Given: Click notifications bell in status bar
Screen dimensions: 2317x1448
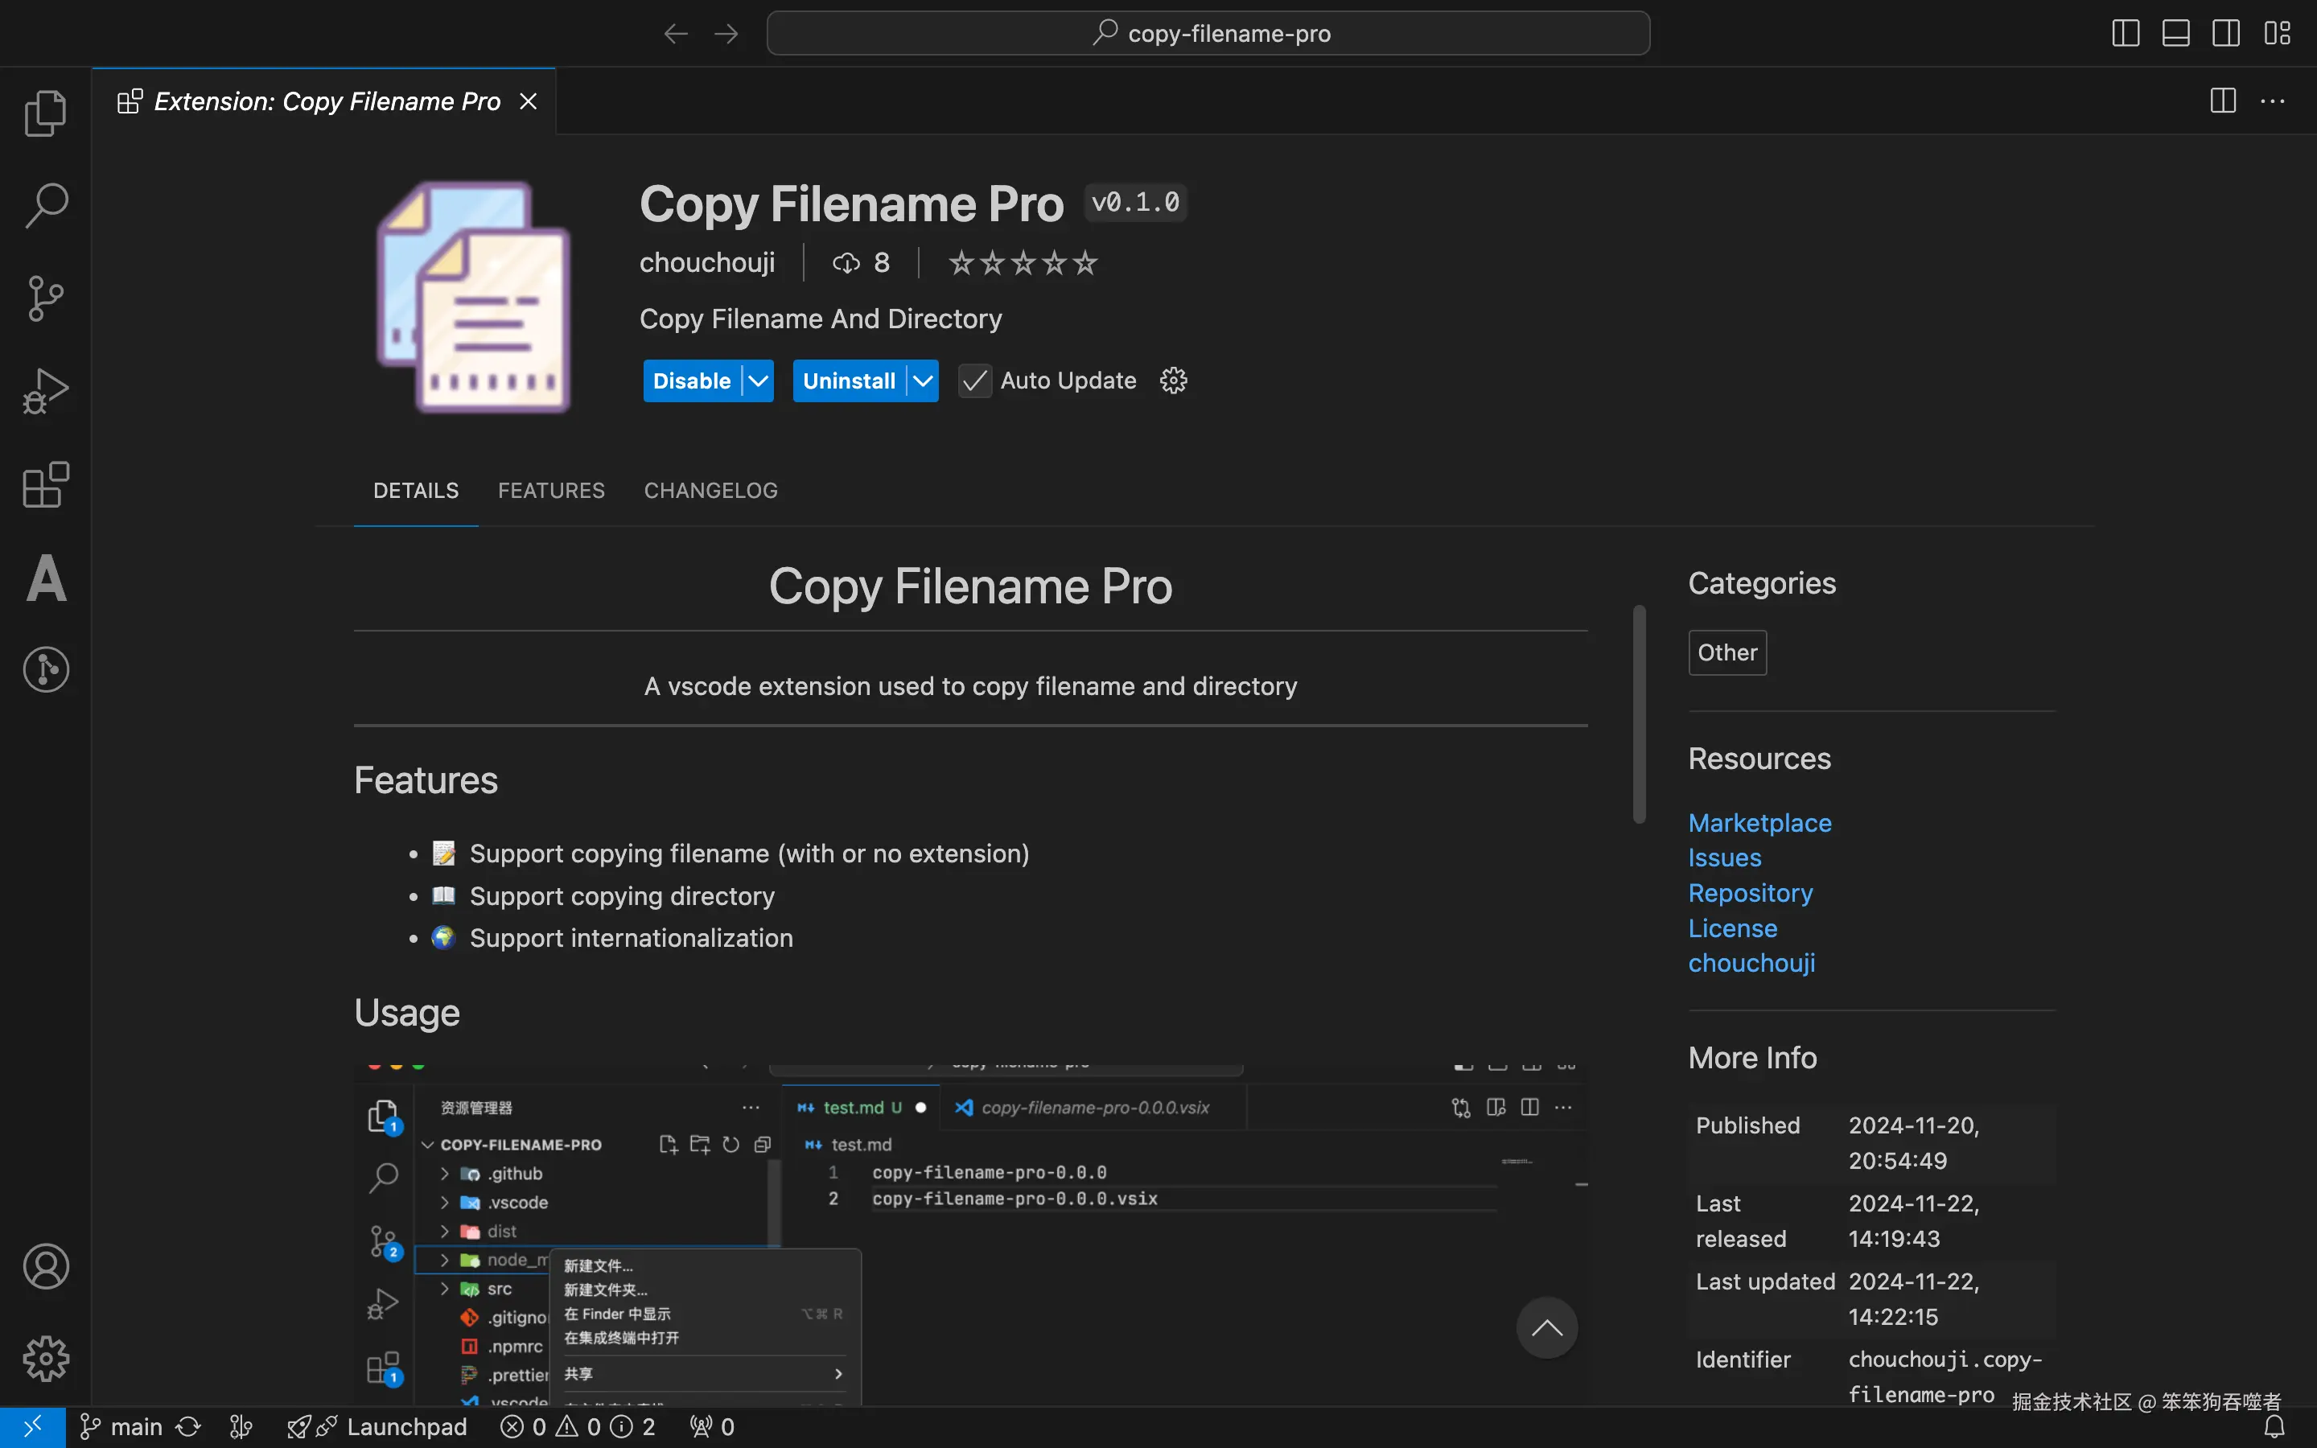Looking at the screenshot, I should (x=2274, y=1427).
